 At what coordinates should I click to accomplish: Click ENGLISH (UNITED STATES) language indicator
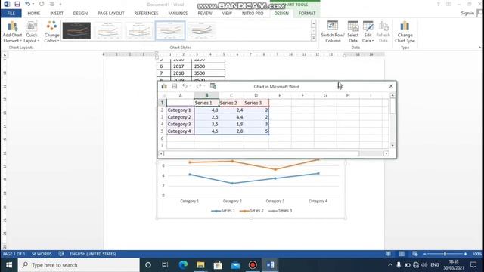[x=92, y=254]
